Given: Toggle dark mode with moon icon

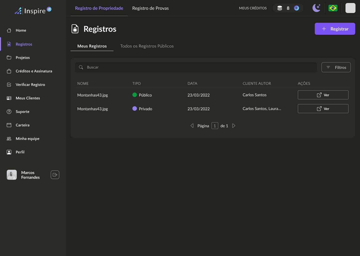Looking at the screenshot, I should 316,8.
